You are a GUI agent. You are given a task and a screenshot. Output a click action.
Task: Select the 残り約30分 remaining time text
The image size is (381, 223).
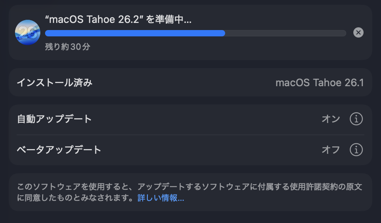68,47
